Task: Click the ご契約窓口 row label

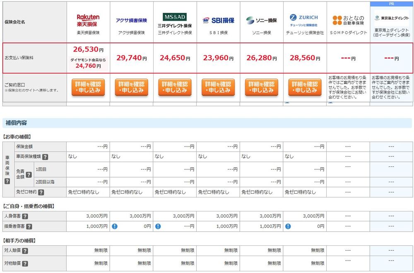Action: (x=15, y=85)
